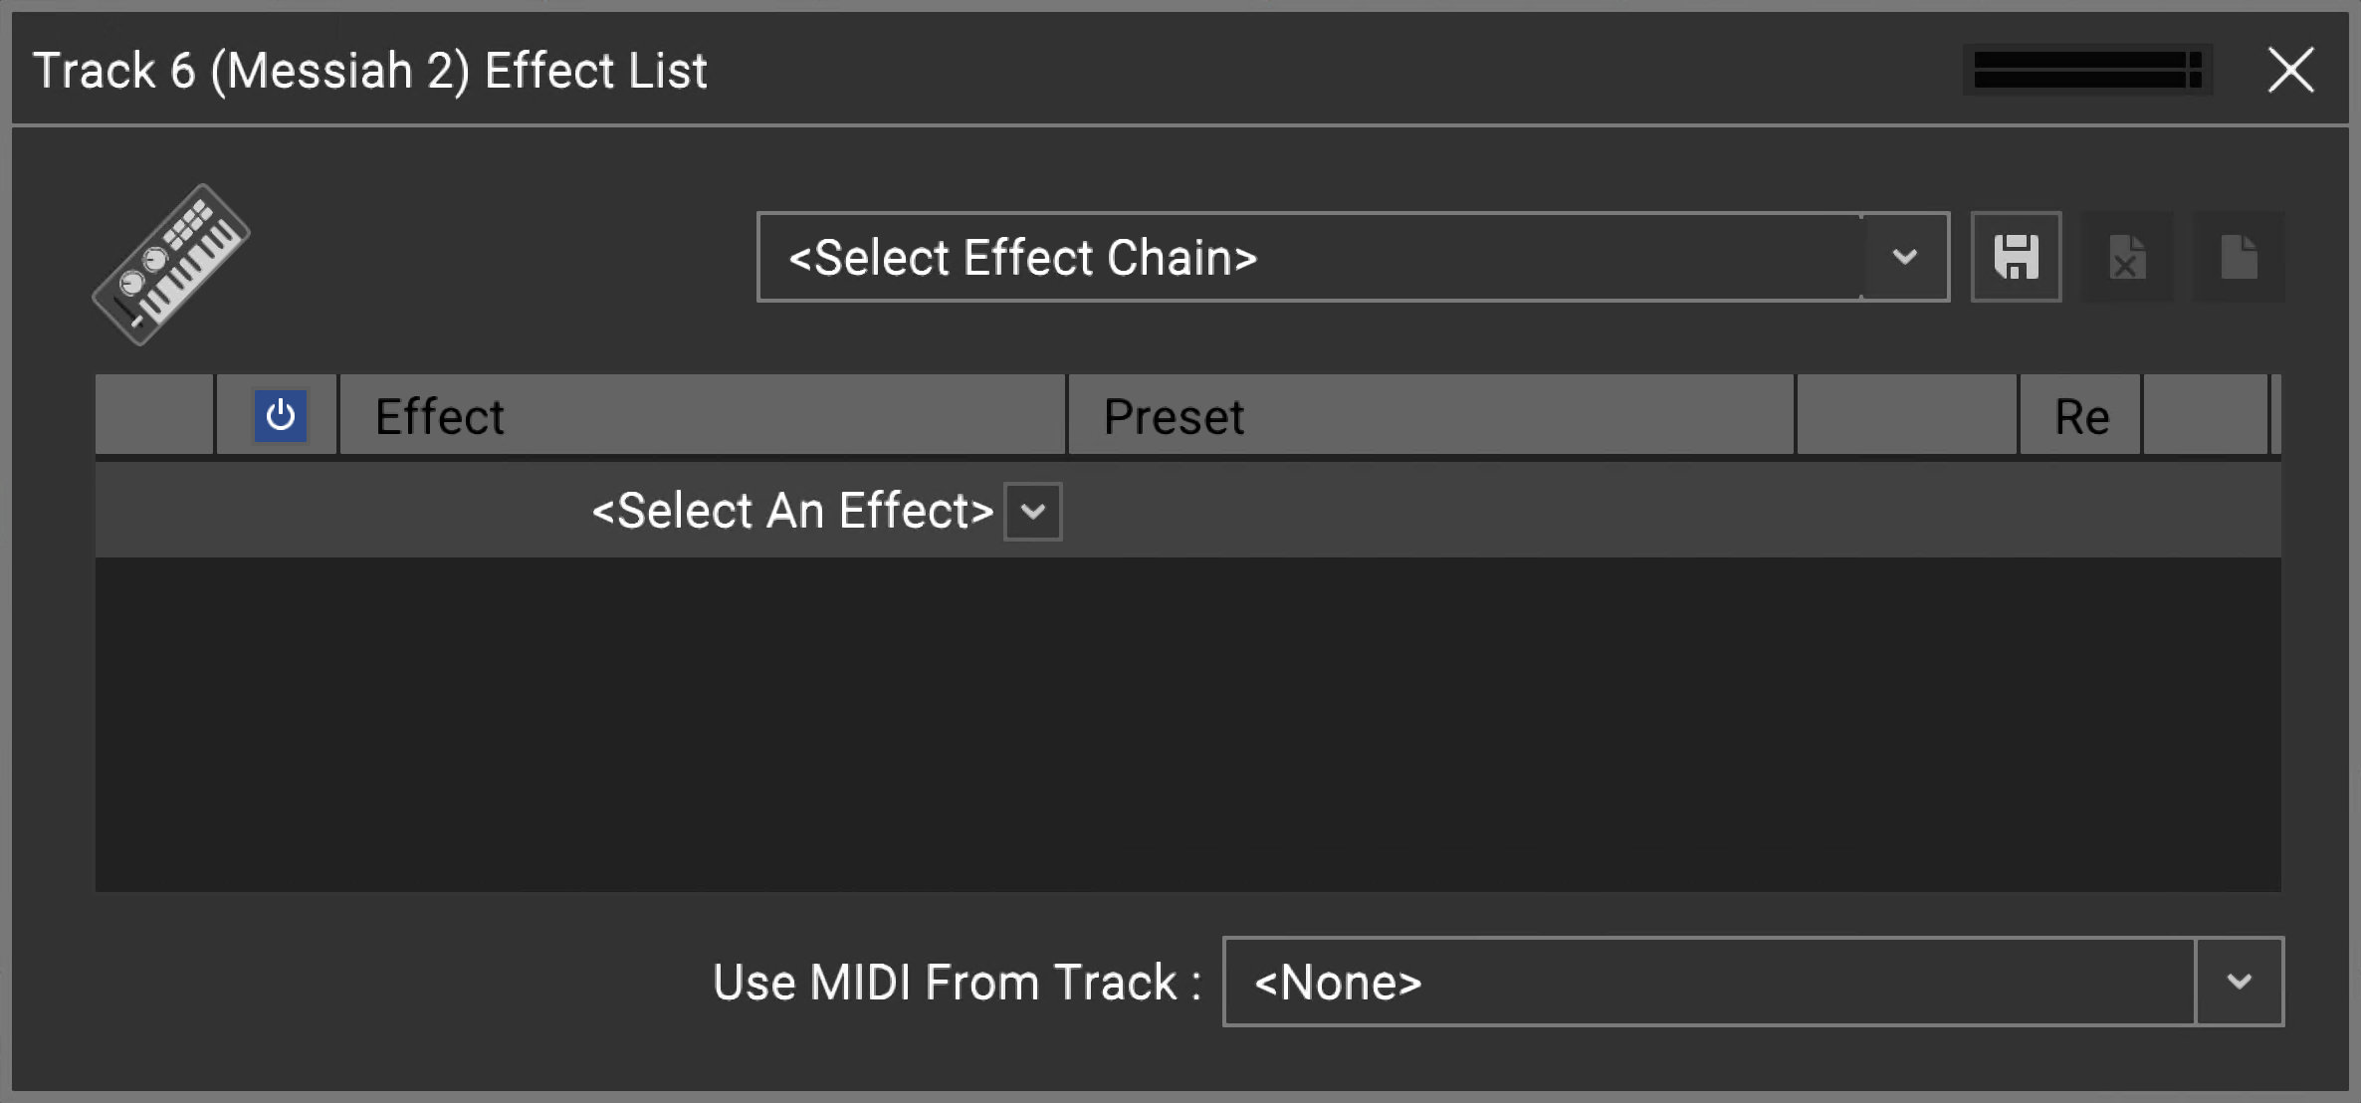Click the Select An Effect text
Screen dimensions: 2361x1103
pos(792,512)
